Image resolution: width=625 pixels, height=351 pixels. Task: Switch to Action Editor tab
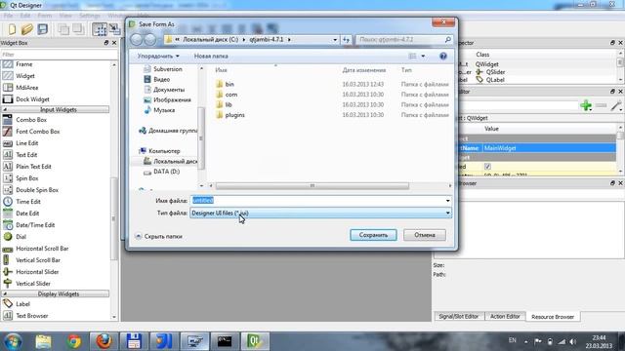click(505, 316)
